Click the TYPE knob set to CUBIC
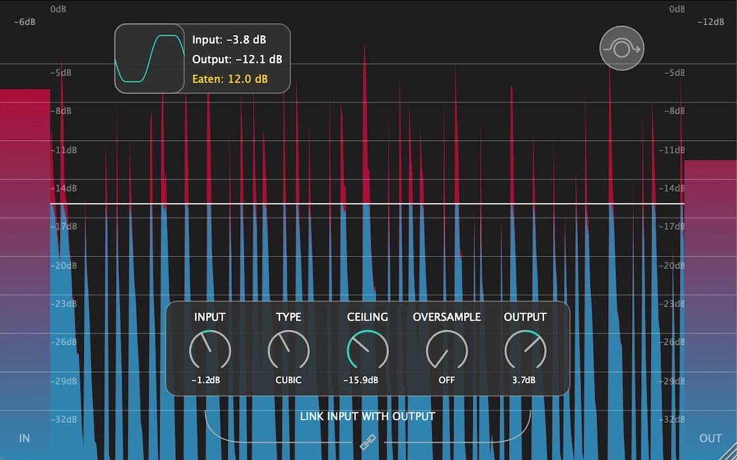The height and width of the screenshot is (460, 737). pos(289,350)
